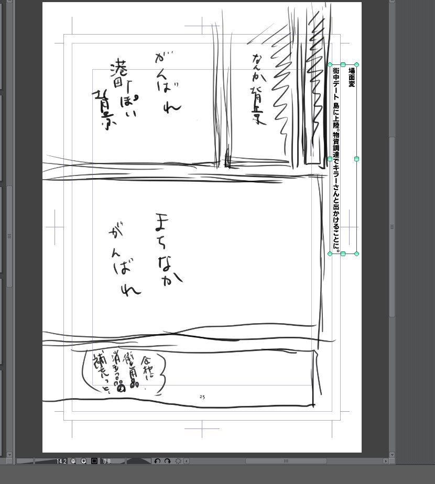The width and height of the screenshot is (435, 484).
Task: Click the rotation angle field showing 0.0
Action: pyautogui.click(x=107, y=461)
